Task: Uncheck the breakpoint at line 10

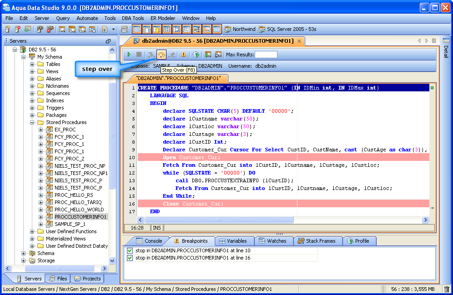Action: coord(130,250)
